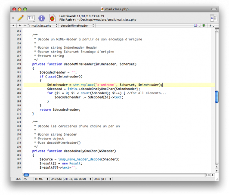Click the vertical scrollbar down arrow
This screenshot has height=195, width=229.
tap(217, 171)
